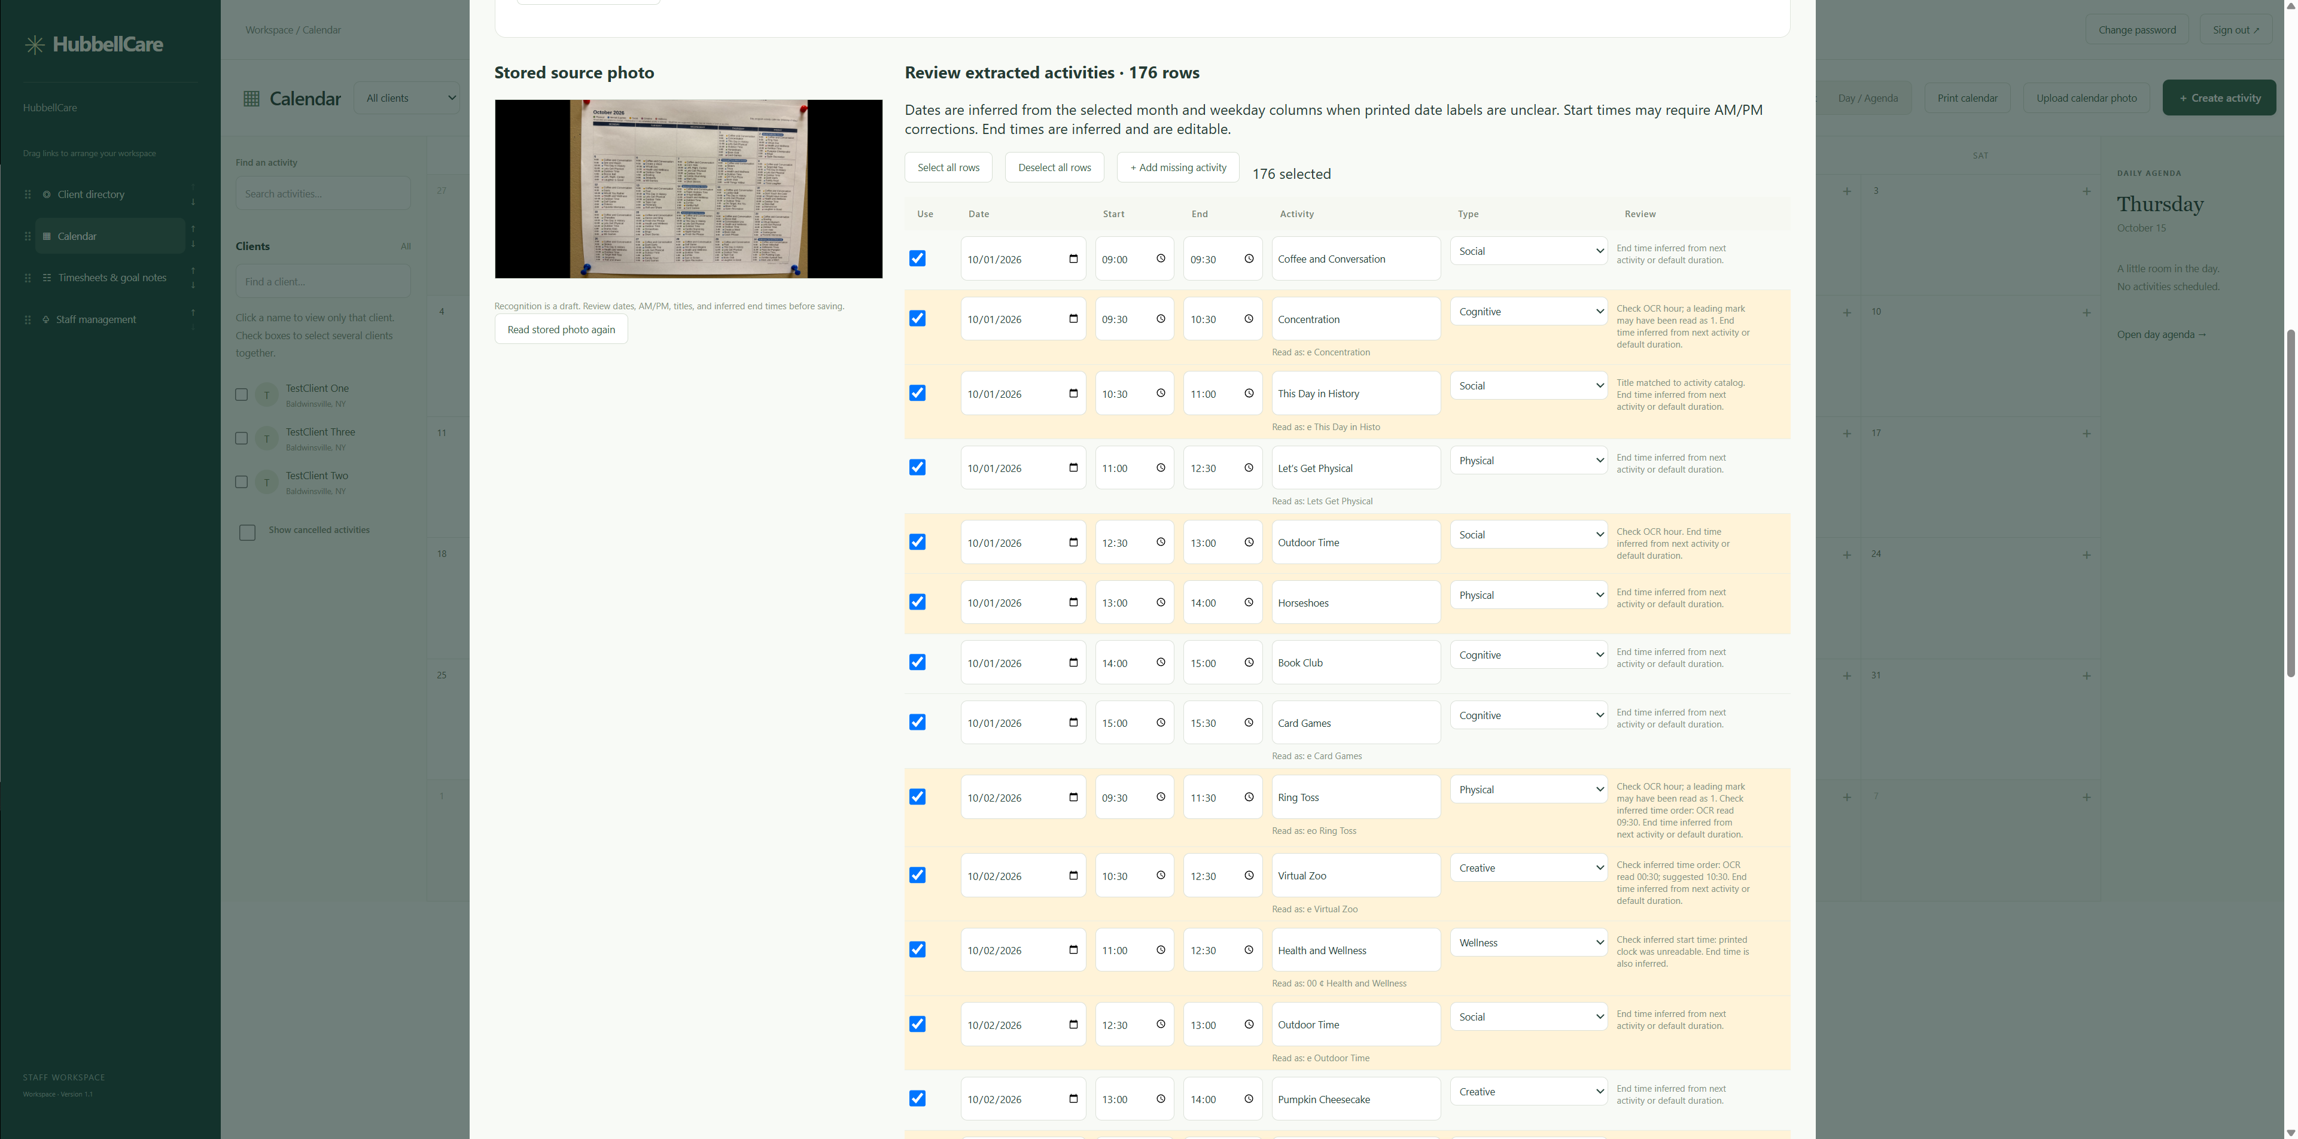The width and height of the screenshot is (2298, 1139).
Task: Click plus icon to add activity on Saturday 3
Action: coord(2087,192)
